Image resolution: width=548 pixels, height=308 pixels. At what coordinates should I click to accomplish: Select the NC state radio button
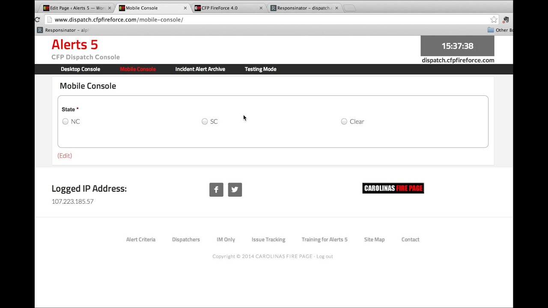tap(65, 121)
